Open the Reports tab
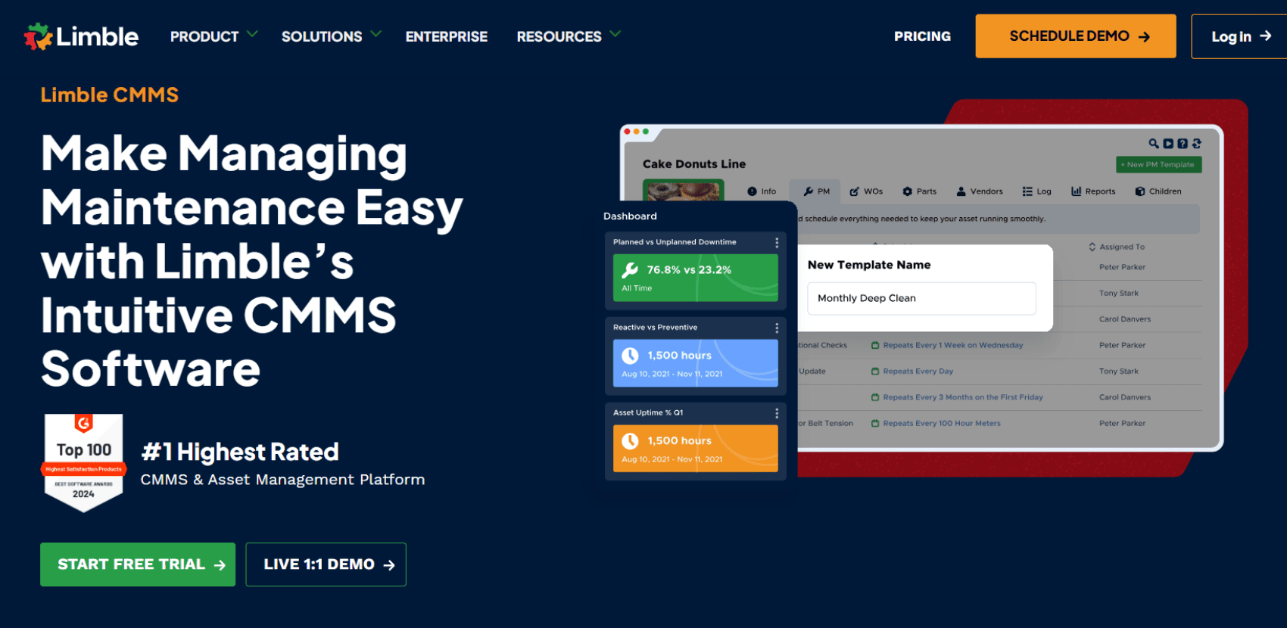This screenshot has width=1287, height=628. pyautogui.click(x=1093, y=191)
